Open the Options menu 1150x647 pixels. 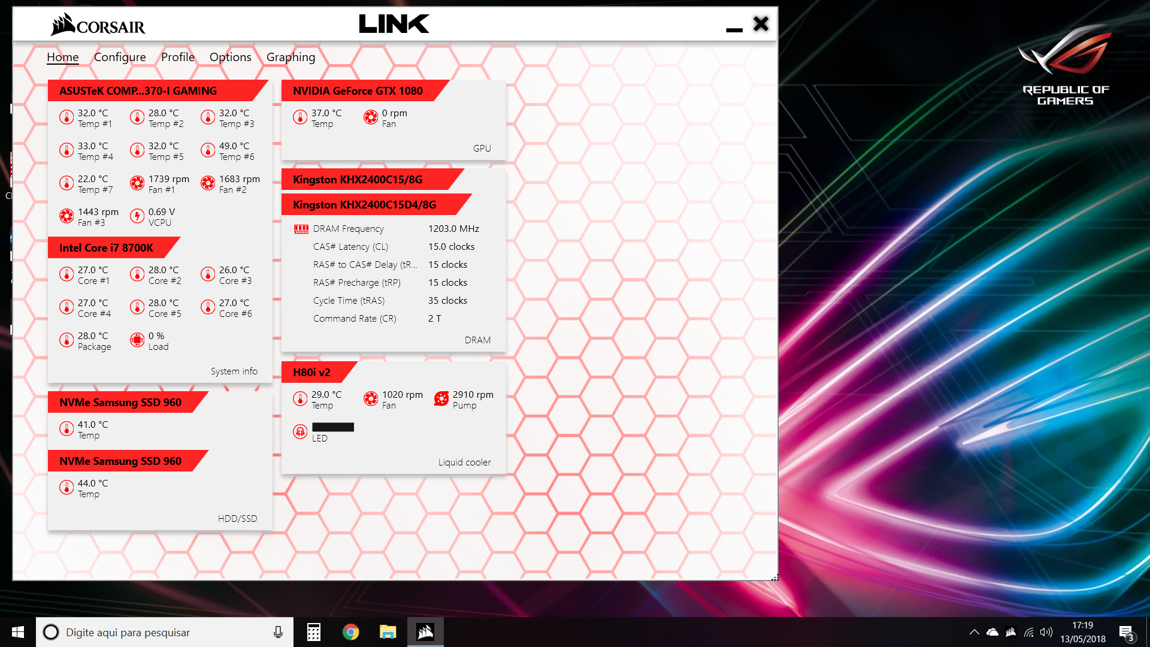(230, 57)
